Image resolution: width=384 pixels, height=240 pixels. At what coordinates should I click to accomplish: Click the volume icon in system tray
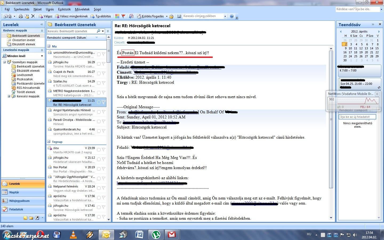[355, 235]
